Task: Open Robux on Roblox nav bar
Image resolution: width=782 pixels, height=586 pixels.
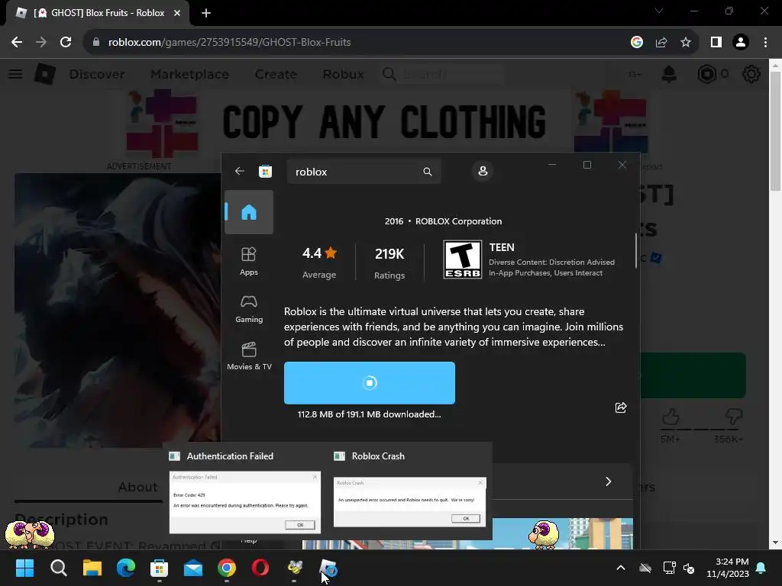Action: 343,74
